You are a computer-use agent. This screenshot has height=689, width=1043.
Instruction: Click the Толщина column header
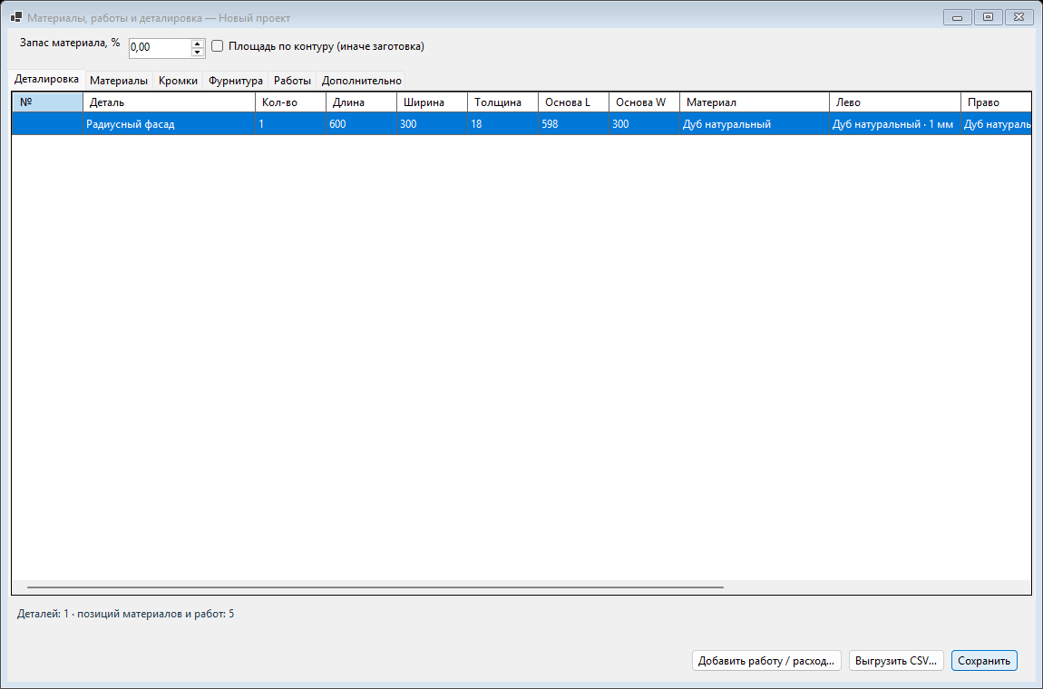pyautogui.click(x=502, y=102)
